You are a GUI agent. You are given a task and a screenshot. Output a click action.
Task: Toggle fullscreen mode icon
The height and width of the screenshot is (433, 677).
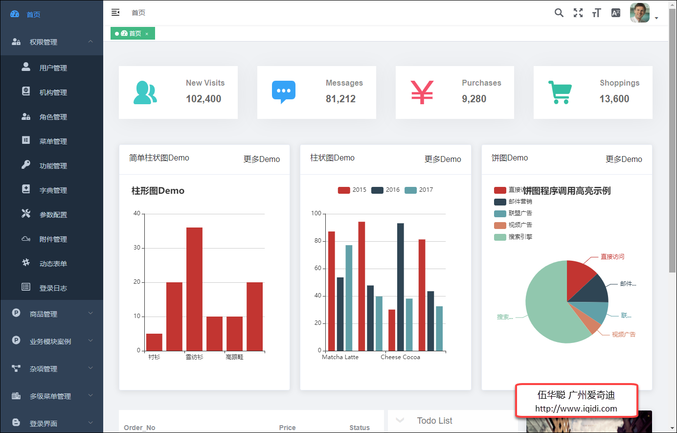[x=578, y=13]
